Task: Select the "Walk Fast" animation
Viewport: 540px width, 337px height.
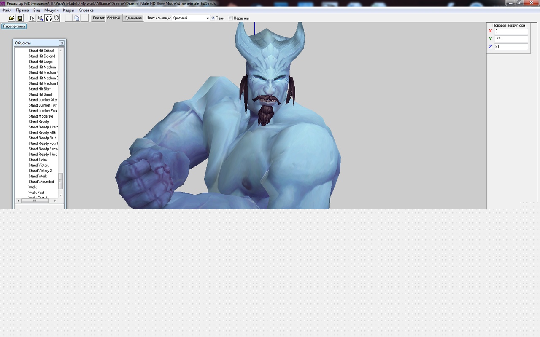Action: click(36, 193)
